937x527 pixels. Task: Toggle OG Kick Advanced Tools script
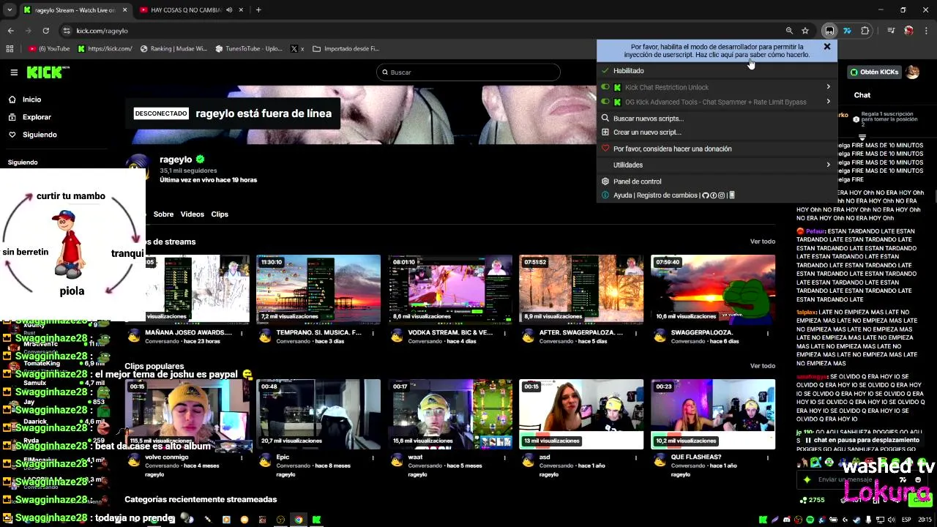(605, 102)
